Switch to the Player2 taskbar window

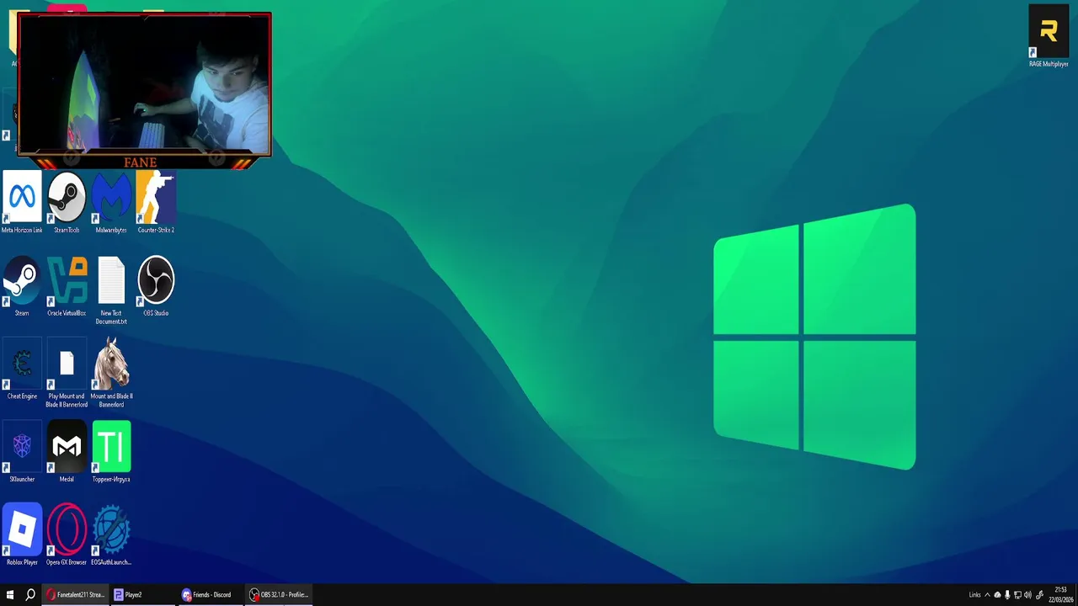(x=144, y=594)
